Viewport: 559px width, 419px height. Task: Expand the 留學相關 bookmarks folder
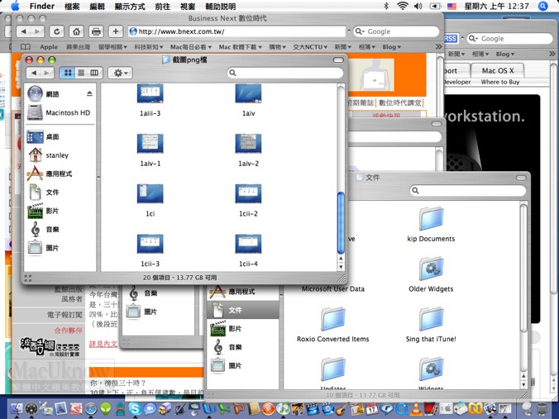pyautogui.click(x=112, y=47)
